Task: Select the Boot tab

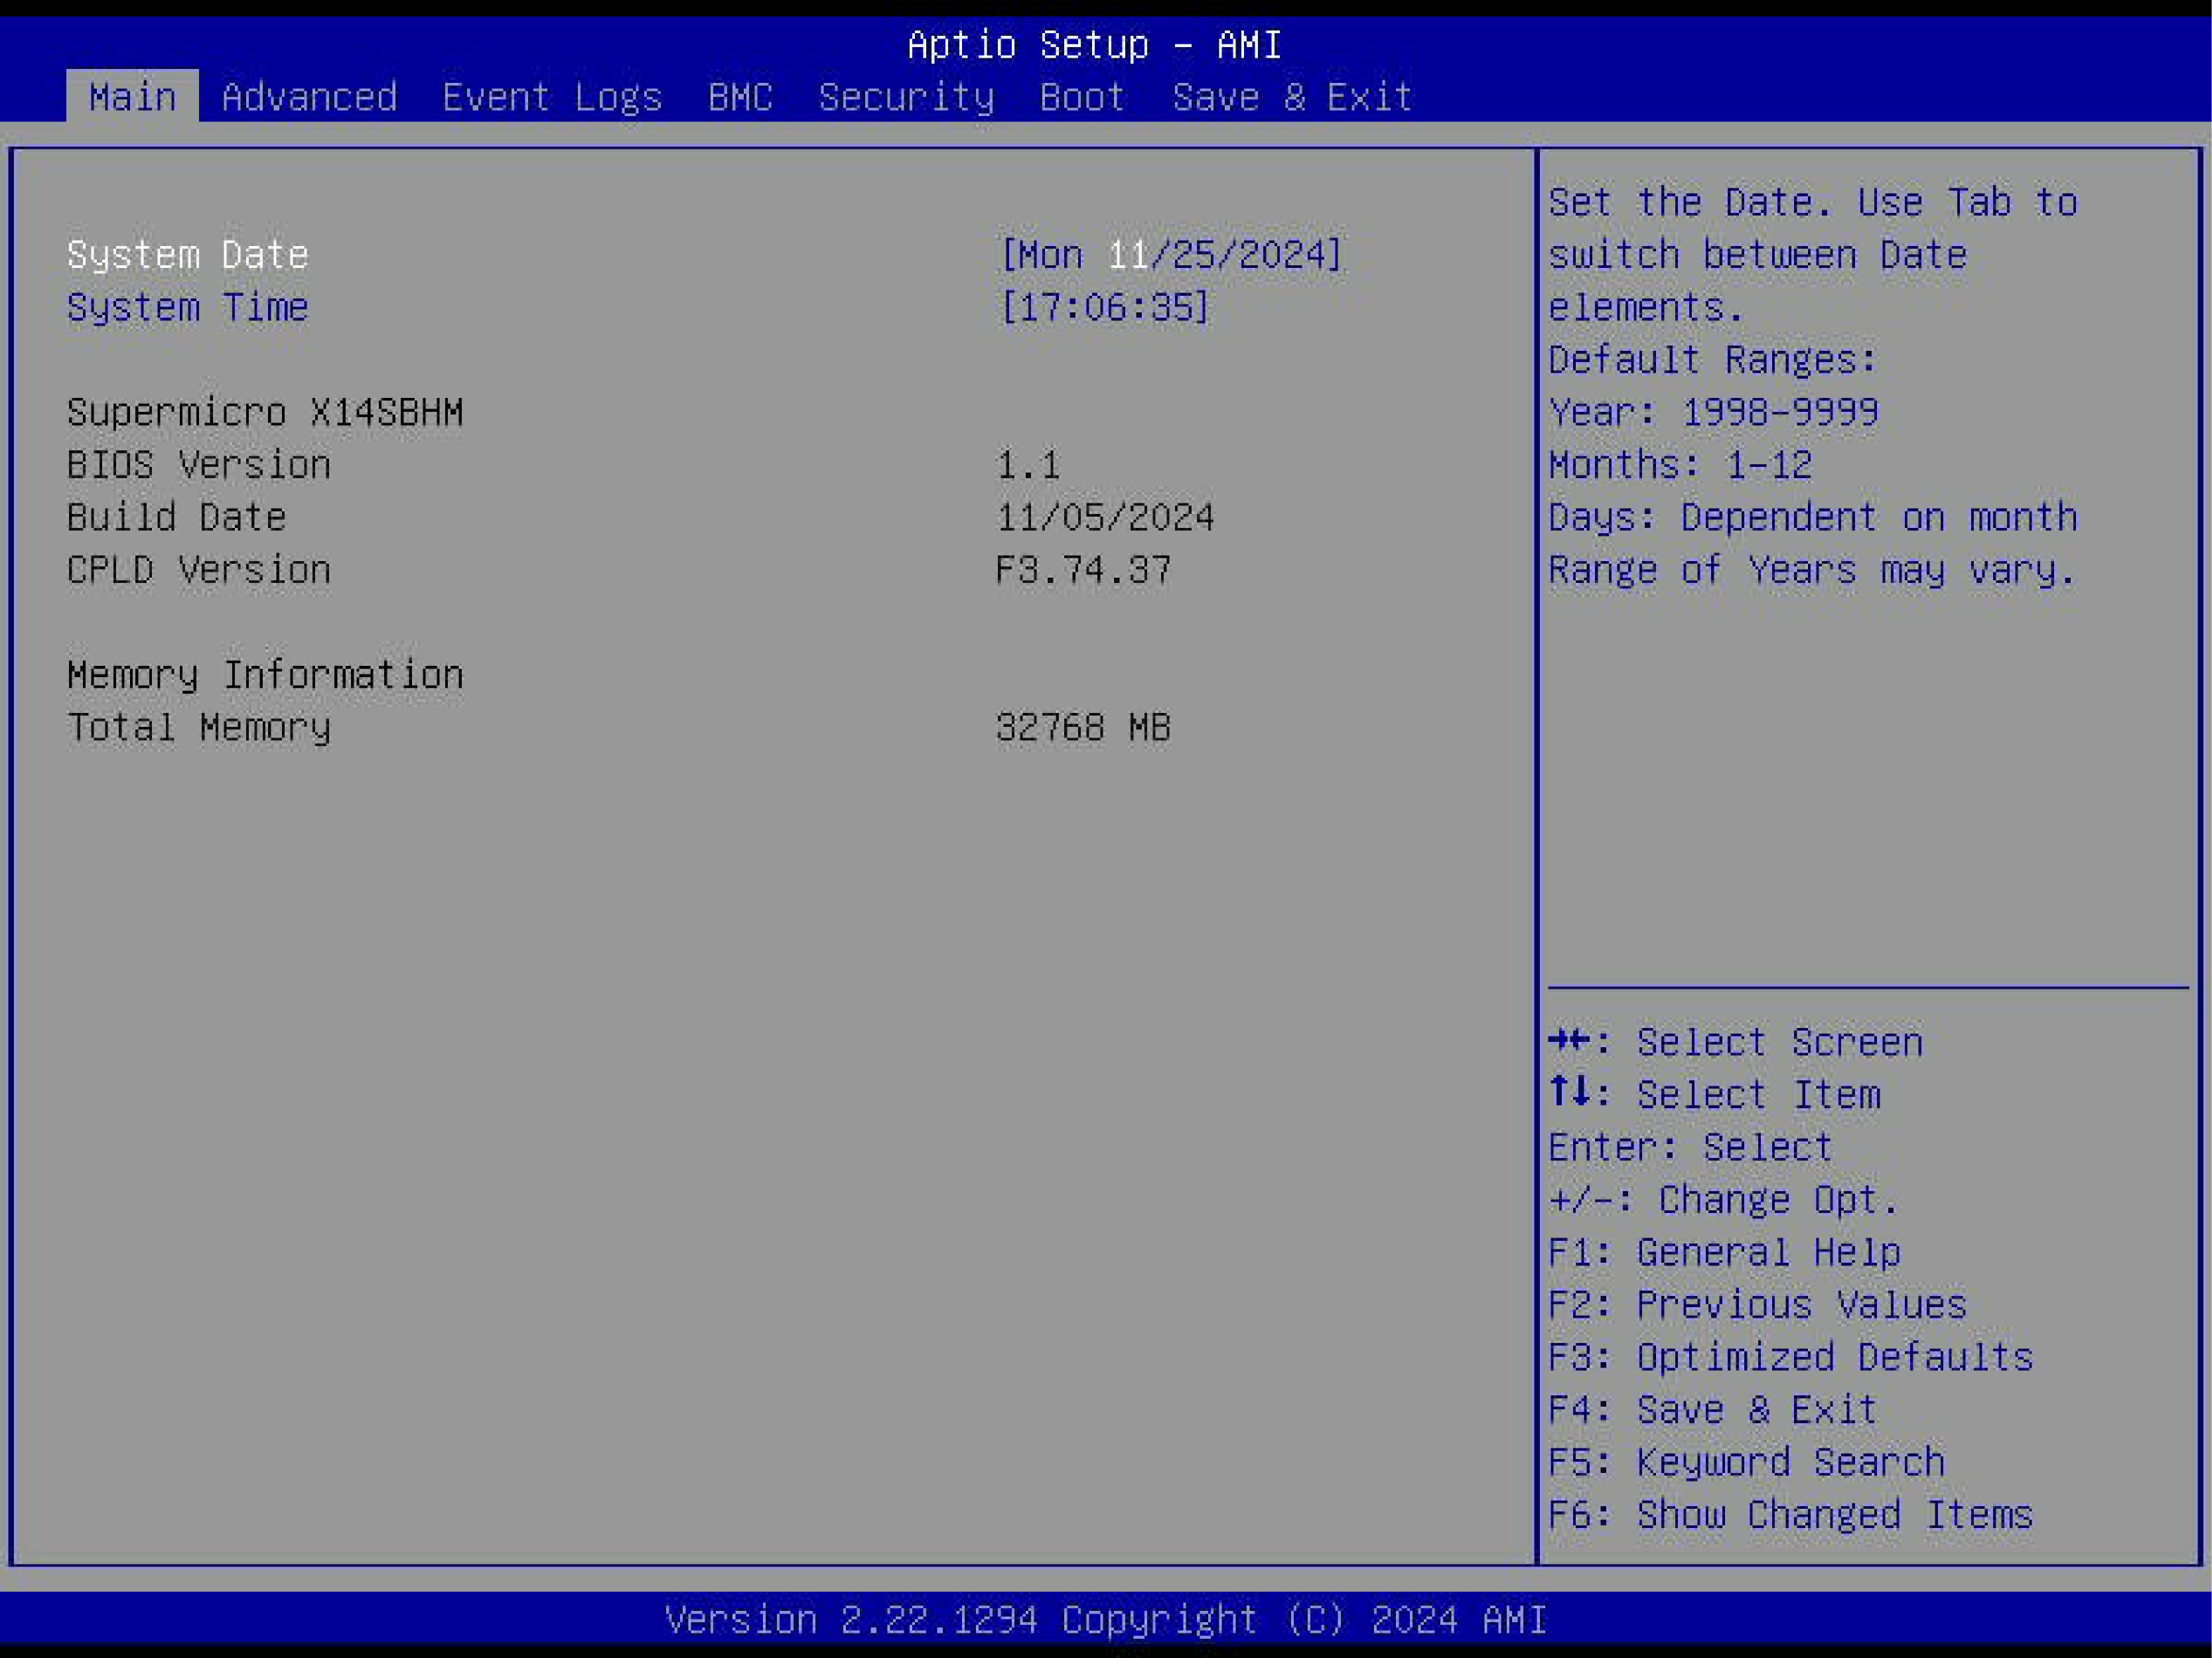Action: click(1082, 97)
